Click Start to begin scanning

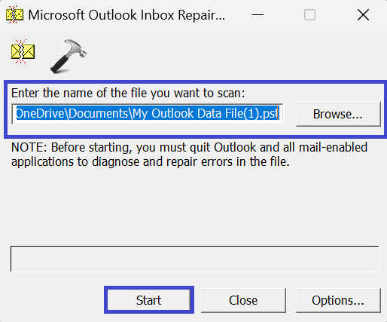tap(149, 300)
